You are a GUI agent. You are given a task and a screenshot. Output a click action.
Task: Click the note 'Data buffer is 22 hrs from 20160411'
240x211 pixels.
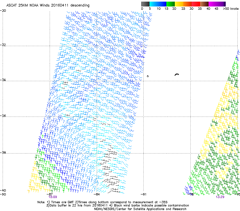coord(78,205)
